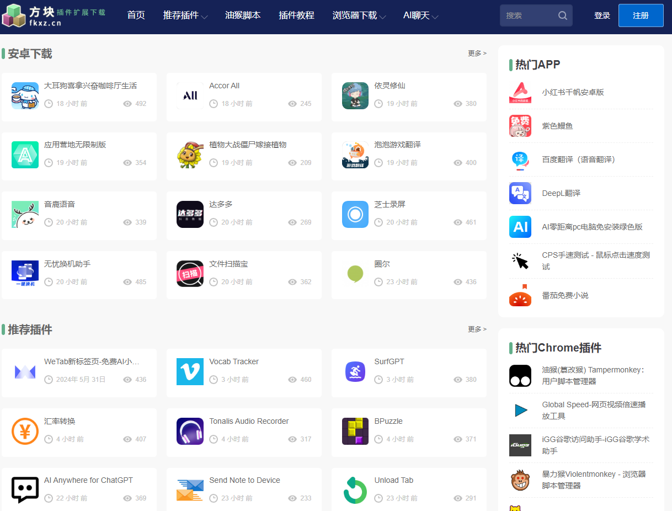Open the 番茄免费小说 sidebar icon
672x511 pixels.
point(520,295)
